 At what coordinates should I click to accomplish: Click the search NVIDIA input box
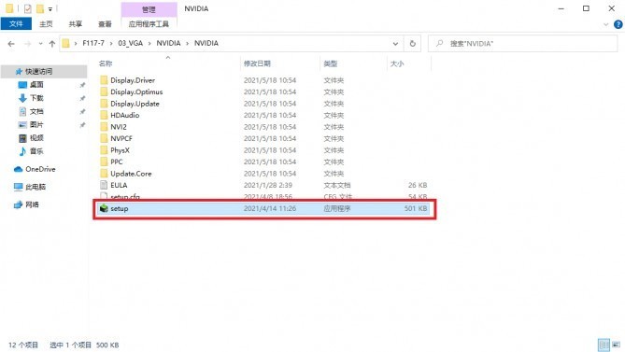point(523,43)
